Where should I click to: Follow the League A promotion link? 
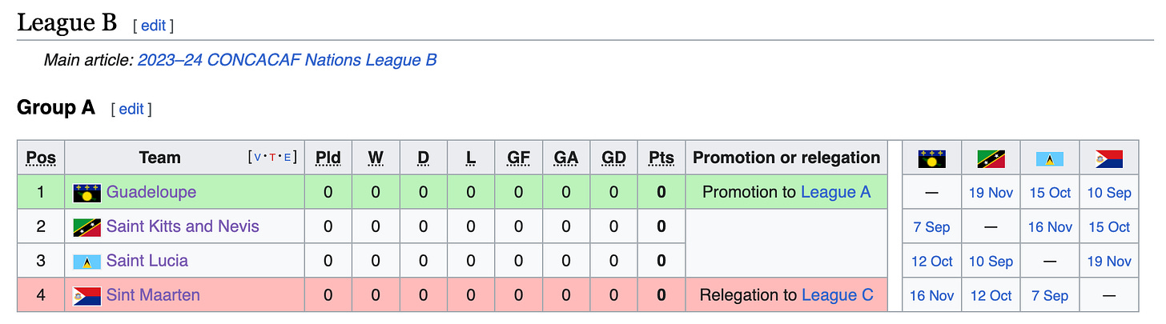[x=836, y=192]
